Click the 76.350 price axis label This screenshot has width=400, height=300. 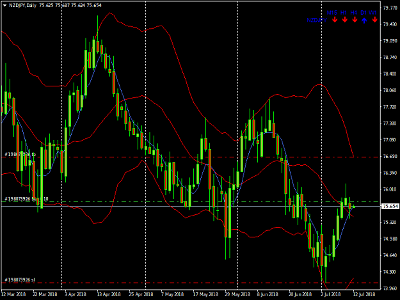coord(390,173)
